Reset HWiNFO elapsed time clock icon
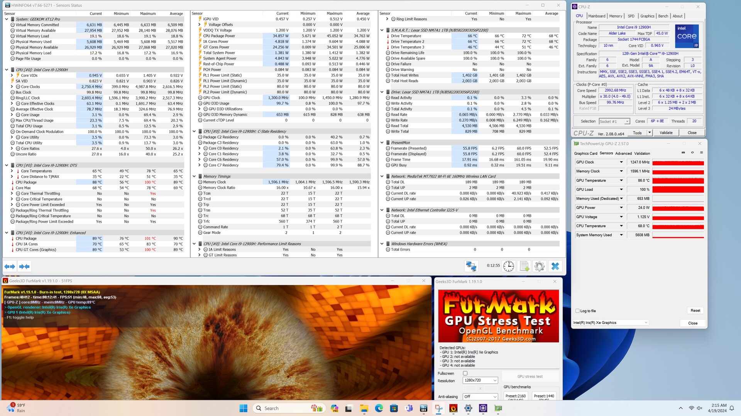This screenshot has width=741, height=416. 509,266
